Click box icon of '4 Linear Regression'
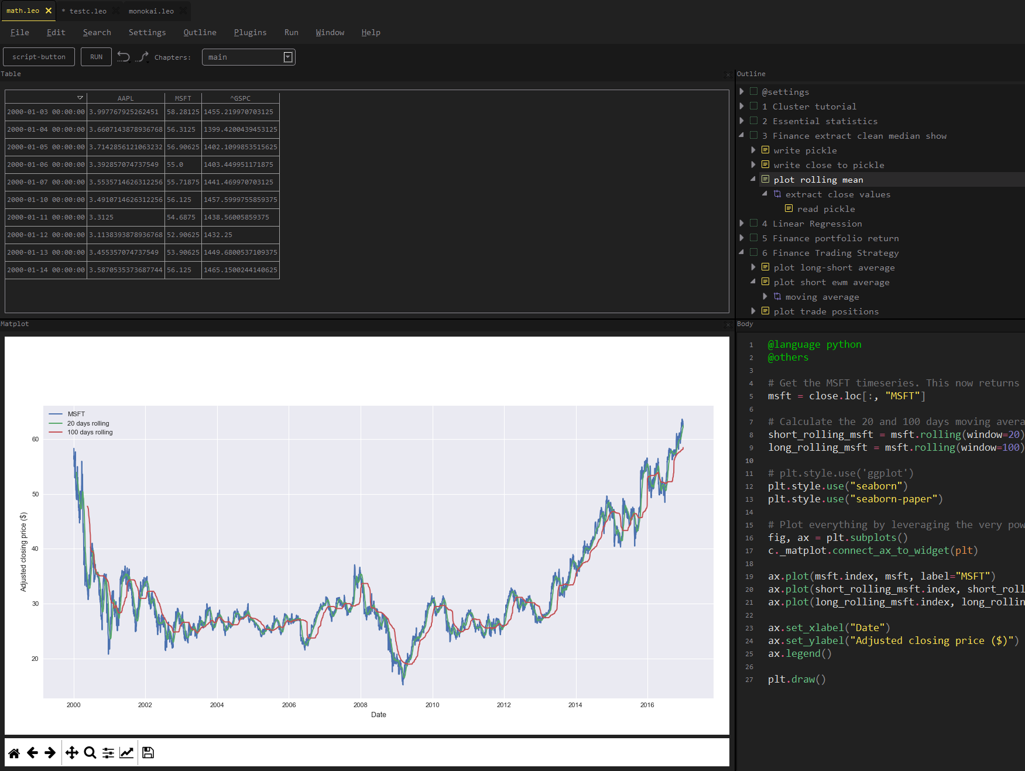This screenshot has width=1025, height=771. pyautogui.click(x=754, y=223)
